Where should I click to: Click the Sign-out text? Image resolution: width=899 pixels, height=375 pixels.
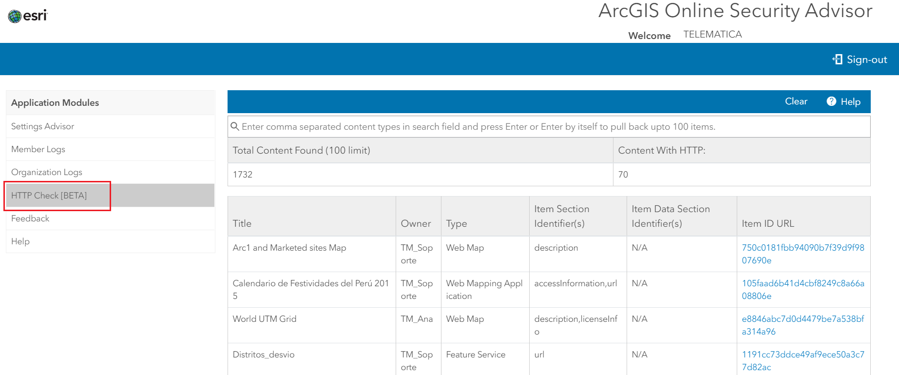867,59
